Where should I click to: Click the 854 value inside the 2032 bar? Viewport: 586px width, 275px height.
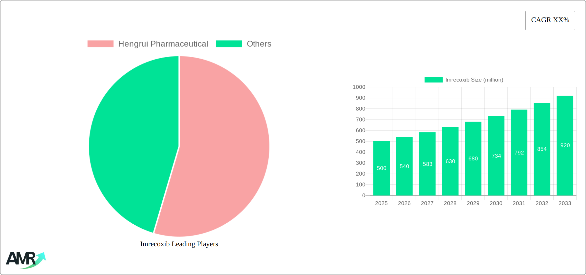(542, 149)
